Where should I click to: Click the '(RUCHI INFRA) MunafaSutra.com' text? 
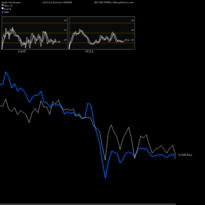tap(114, 2)
